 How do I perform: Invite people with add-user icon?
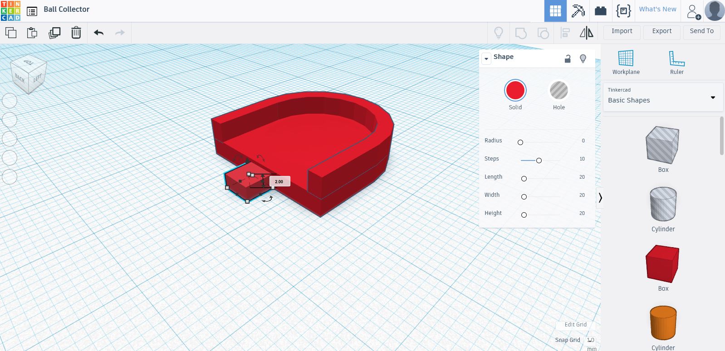pyautogui.click(x=693, y=12)
